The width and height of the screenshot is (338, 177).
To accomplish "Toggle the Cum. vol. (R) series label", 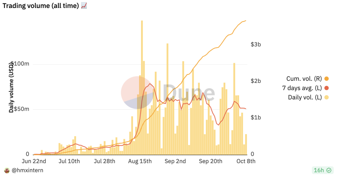I will 304,79.
